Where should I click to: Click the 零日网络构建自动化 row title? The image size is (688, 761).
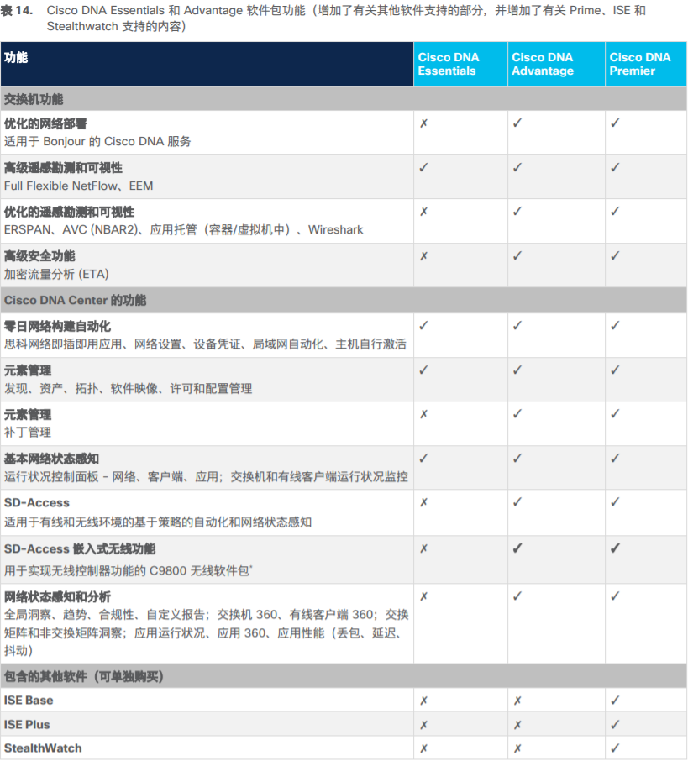click(57, 327)
